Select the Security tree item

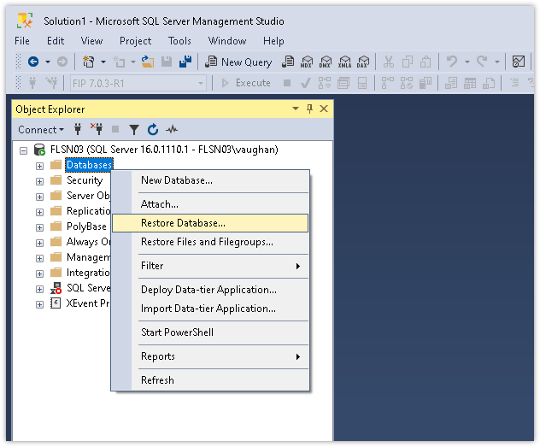85,180
